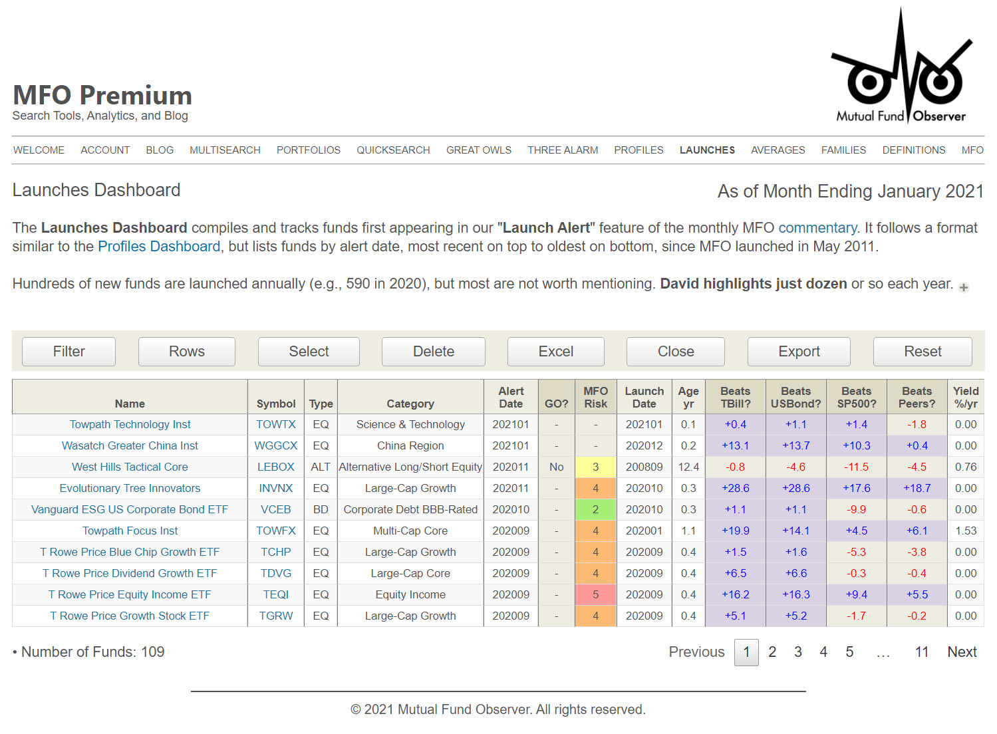The height and width of the screenshot is (734, 997).
Task: Follow the 'commentary' hyperlink
Action: 817,228
